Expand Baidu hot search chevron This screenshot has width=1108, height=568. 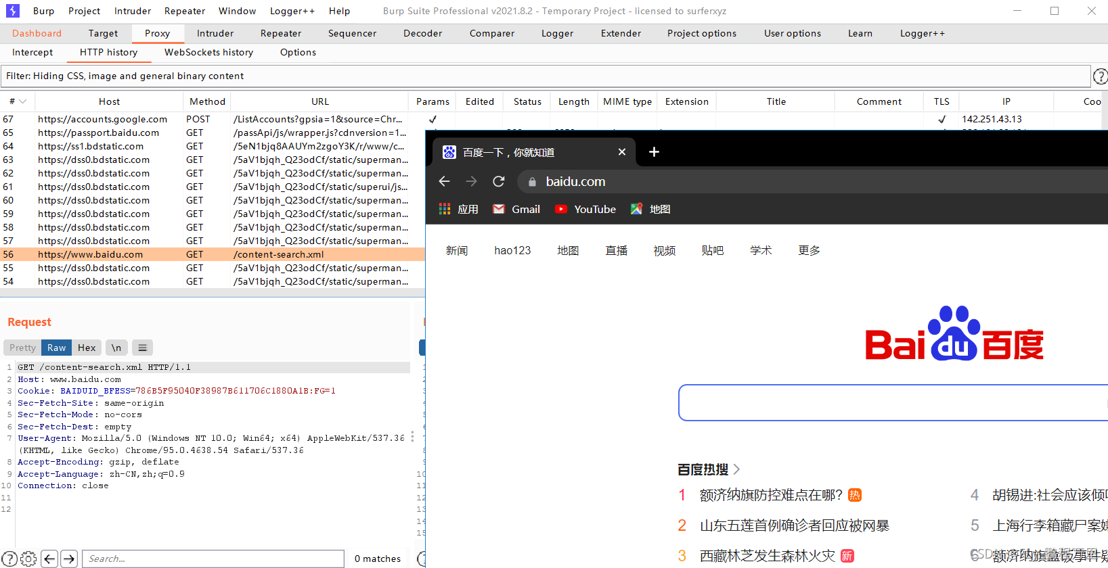[x=737, y=469]
